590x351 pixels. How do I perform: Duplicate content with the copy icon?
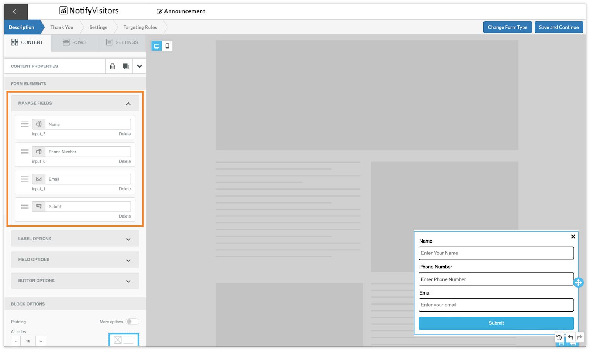126,66
